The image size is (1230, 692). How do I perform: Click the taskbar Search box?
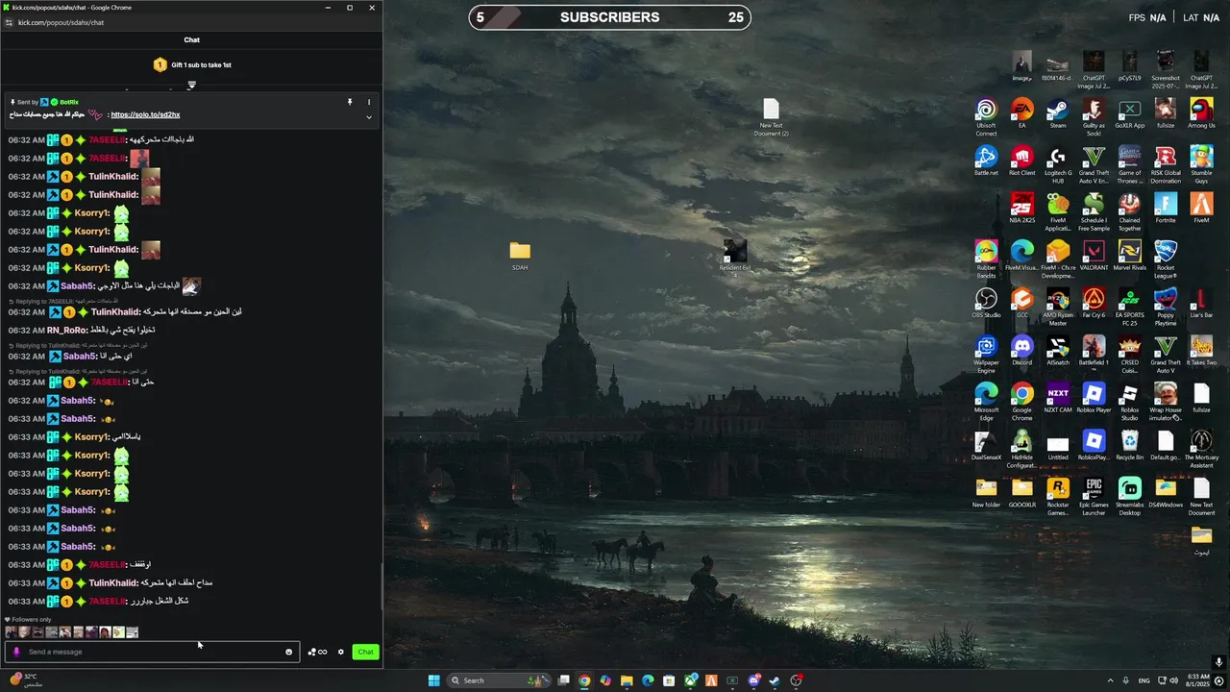click(x=501, y=680)
